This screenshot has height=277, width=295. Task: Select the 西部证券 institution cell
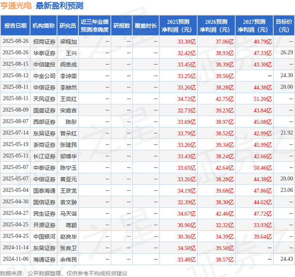(44, 122)
